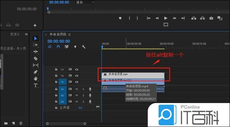Image resolution: width=230 pixels, height=127 pixels.
Task: Hide track V1 output eye
Action: [77, 82]
